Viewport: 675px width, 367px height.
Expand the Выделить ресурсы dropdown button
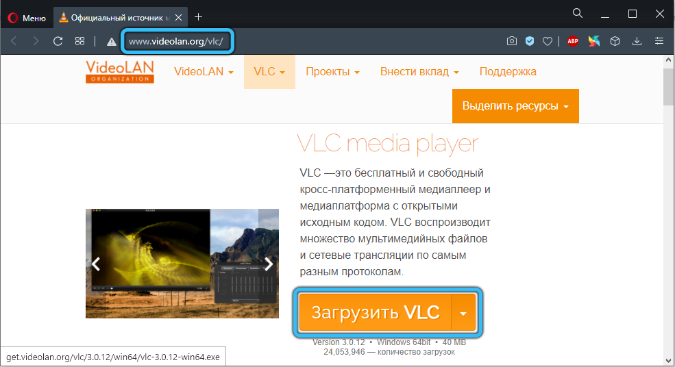click(515, 106)
